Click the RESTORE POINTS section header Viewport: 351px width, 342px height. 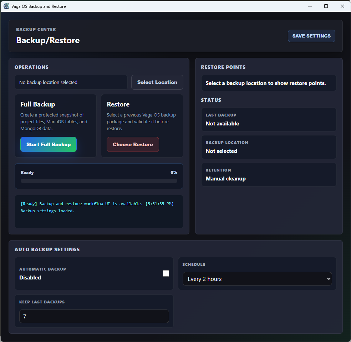pos(223,67)
